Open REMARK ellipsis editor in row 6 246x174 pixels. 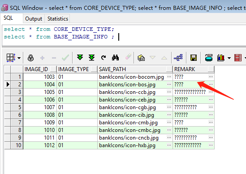pos(211,115)
